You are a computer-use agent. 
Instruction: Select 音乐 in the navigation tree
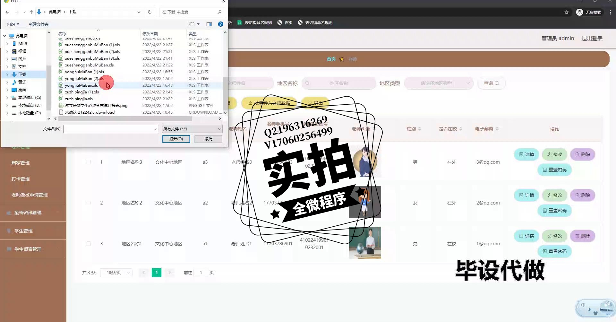(22, 82)
